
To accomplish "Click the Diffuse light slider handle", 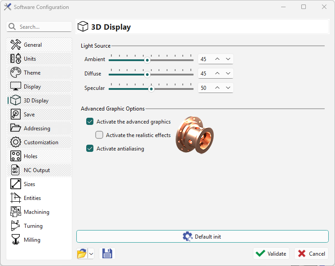I will [x=147, y=74].
